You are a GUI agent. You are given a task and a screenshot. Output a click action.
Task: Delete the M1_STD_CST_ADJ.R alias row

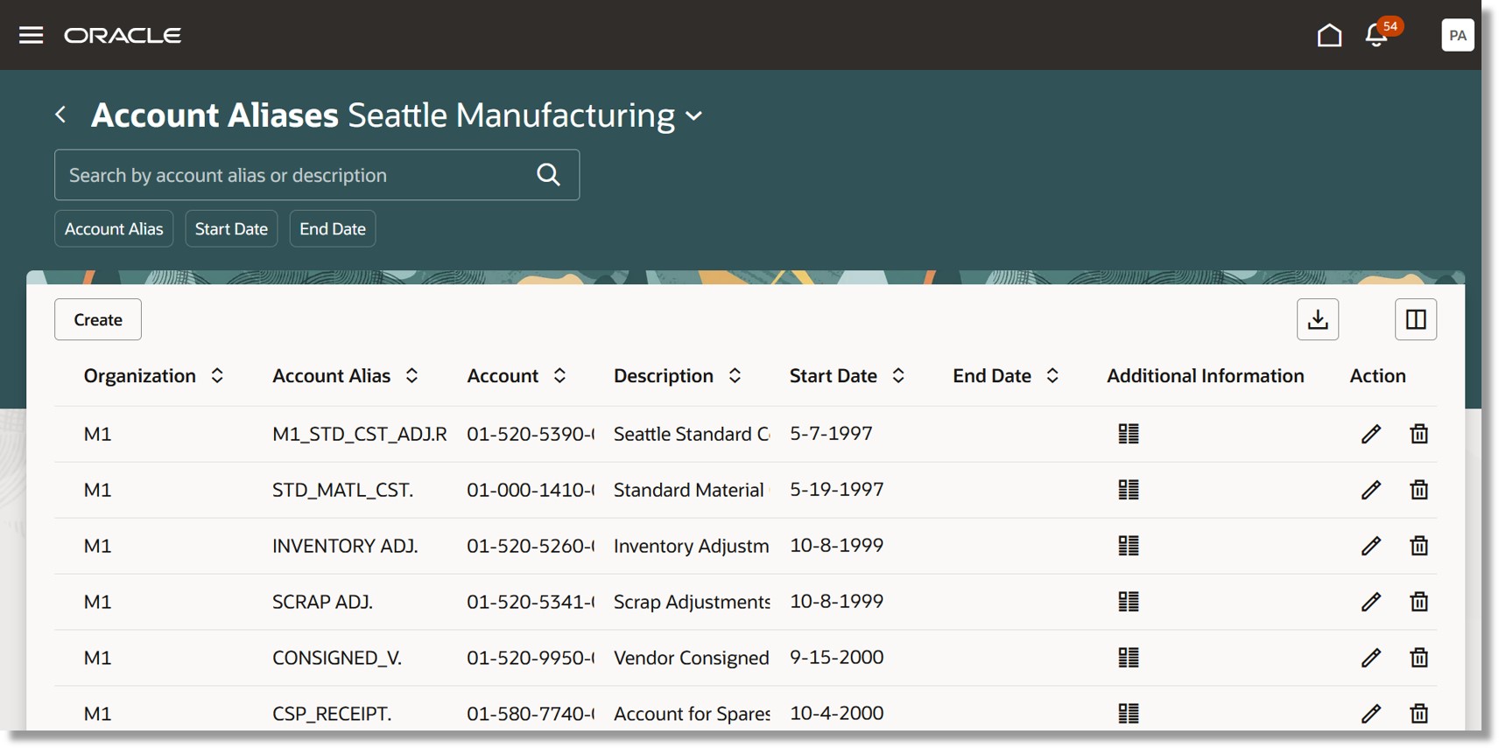(x=1419, y=434)
